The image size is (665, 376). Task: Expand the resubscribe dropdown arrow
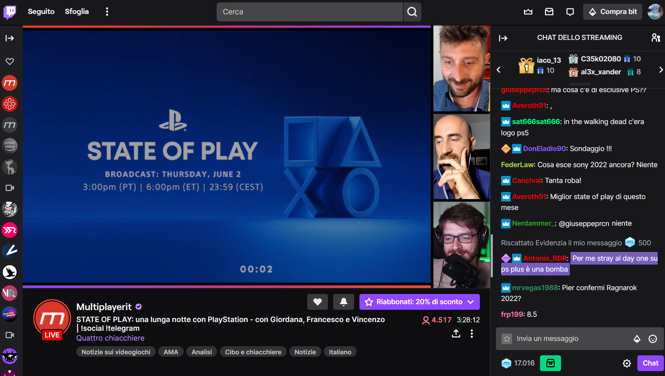471,302
